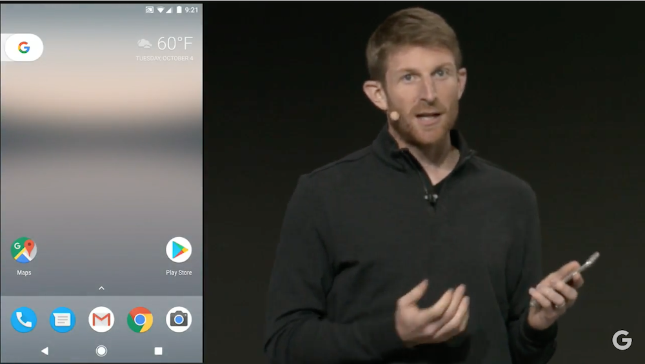Tap the Back navigation triangle

point(45,351)
